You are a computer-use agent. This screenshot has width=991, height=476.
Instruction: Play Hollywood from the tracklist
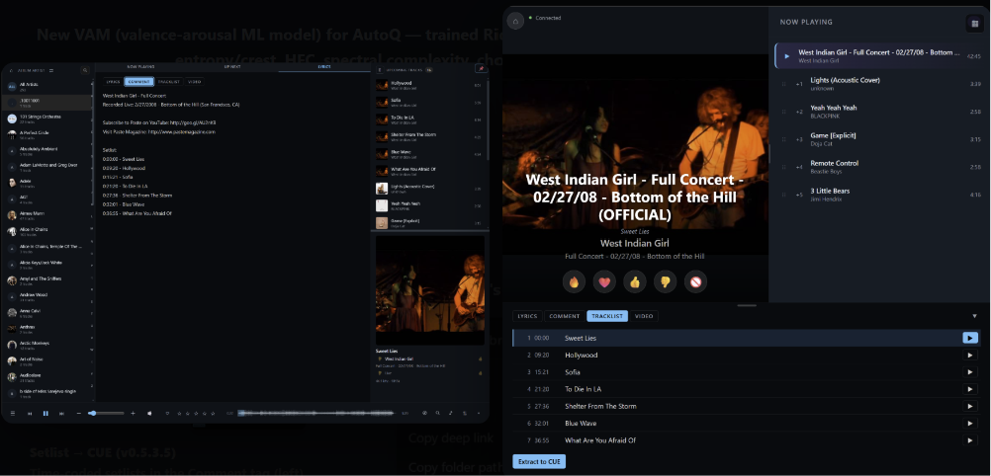click(x=970, y=355)
